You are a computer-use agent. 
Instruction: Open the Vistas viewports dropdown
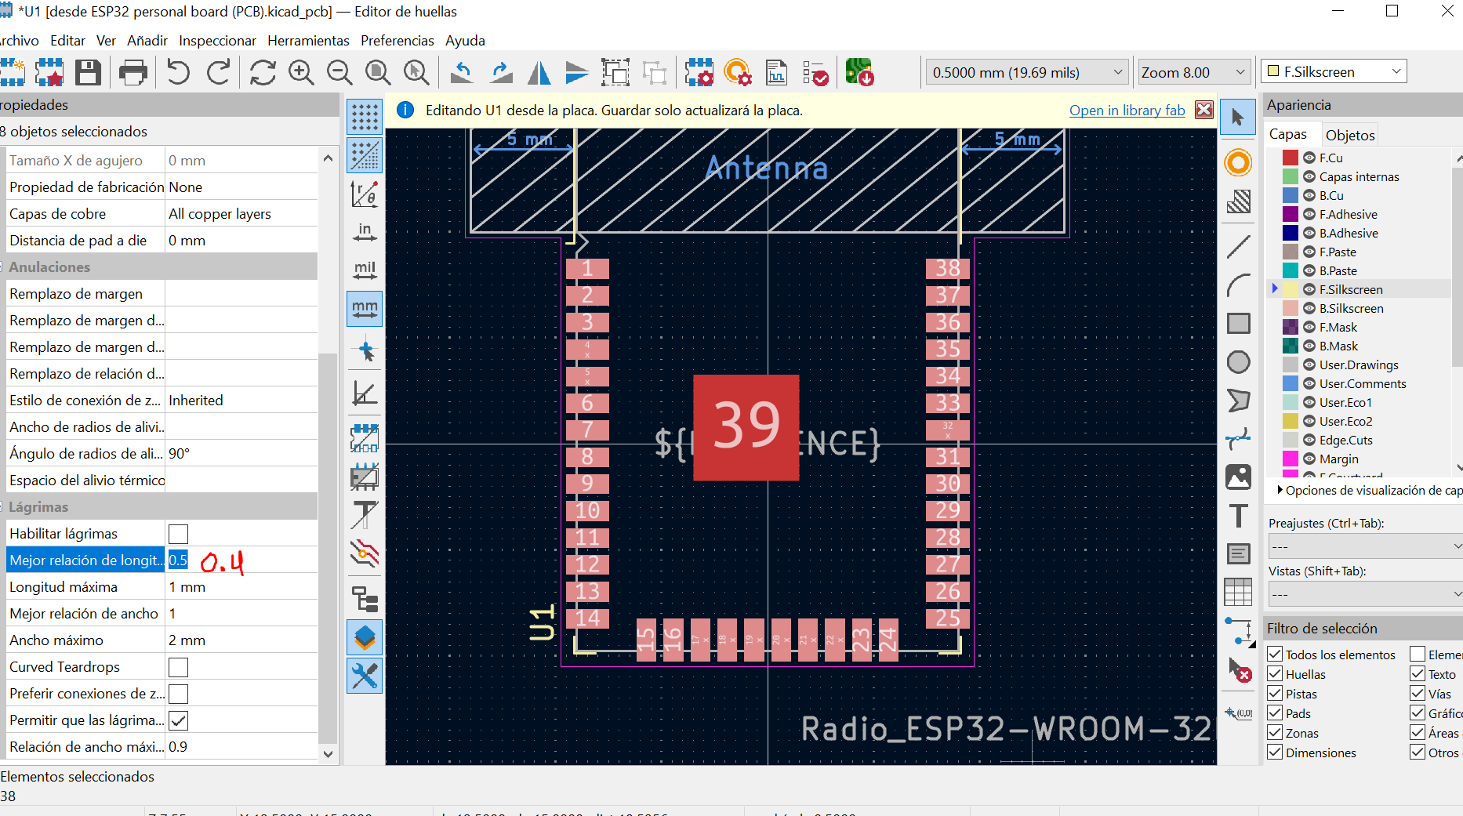(x=1365, y=594)
